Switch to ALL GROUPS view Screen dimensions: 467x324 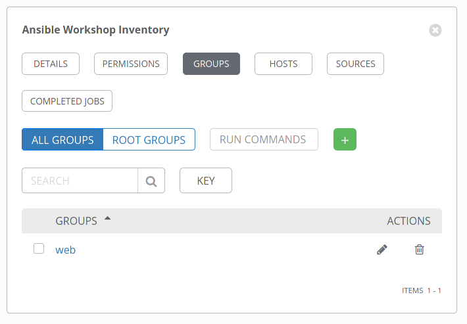pos(62,139)
